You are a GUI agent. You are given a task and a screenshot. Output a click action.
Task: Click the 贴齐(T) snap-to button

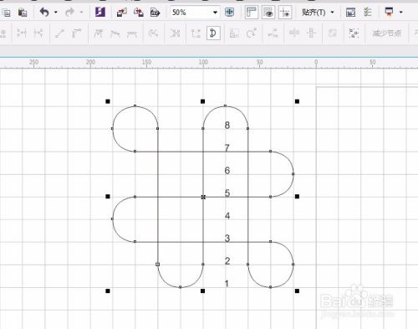pyautogui.click(x=313, y=13)
